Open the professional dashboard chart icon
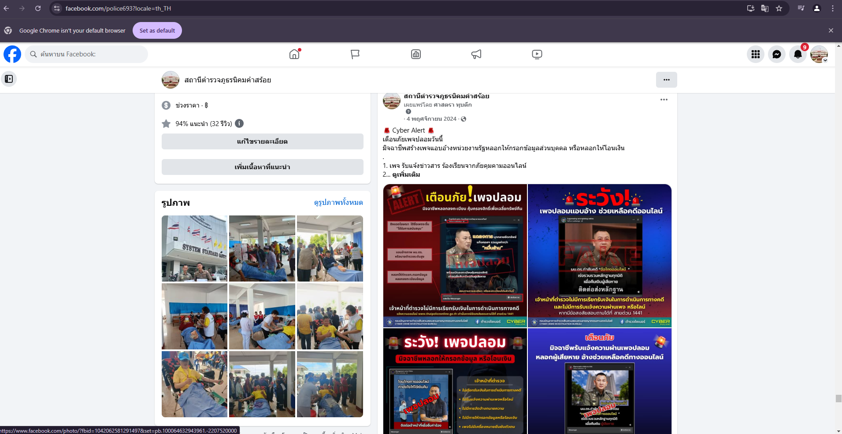This screenshot has height=434, width=842. click(416, 54)
